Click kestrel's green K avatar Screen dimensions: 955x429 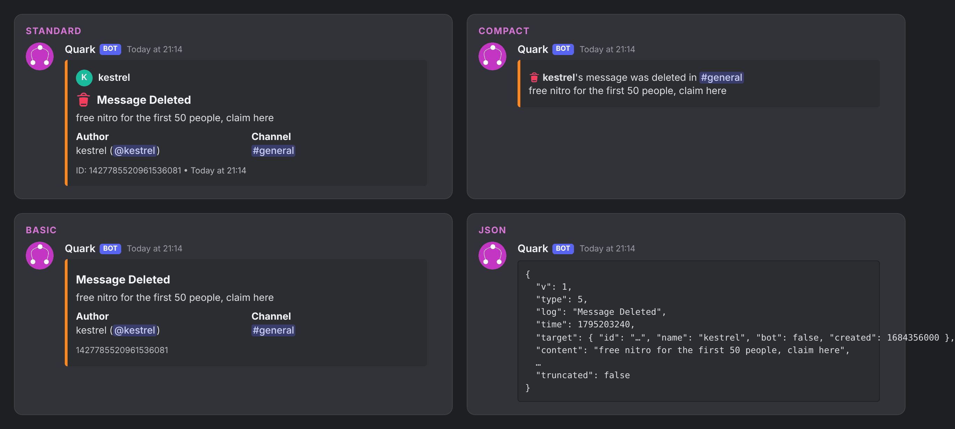[84, 78]
